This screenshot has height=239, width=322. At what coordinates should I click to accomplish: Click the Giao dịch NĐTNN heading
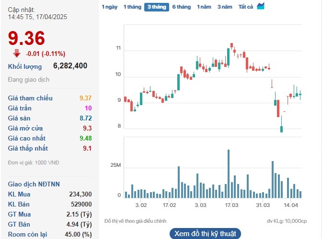coord(34,184)
